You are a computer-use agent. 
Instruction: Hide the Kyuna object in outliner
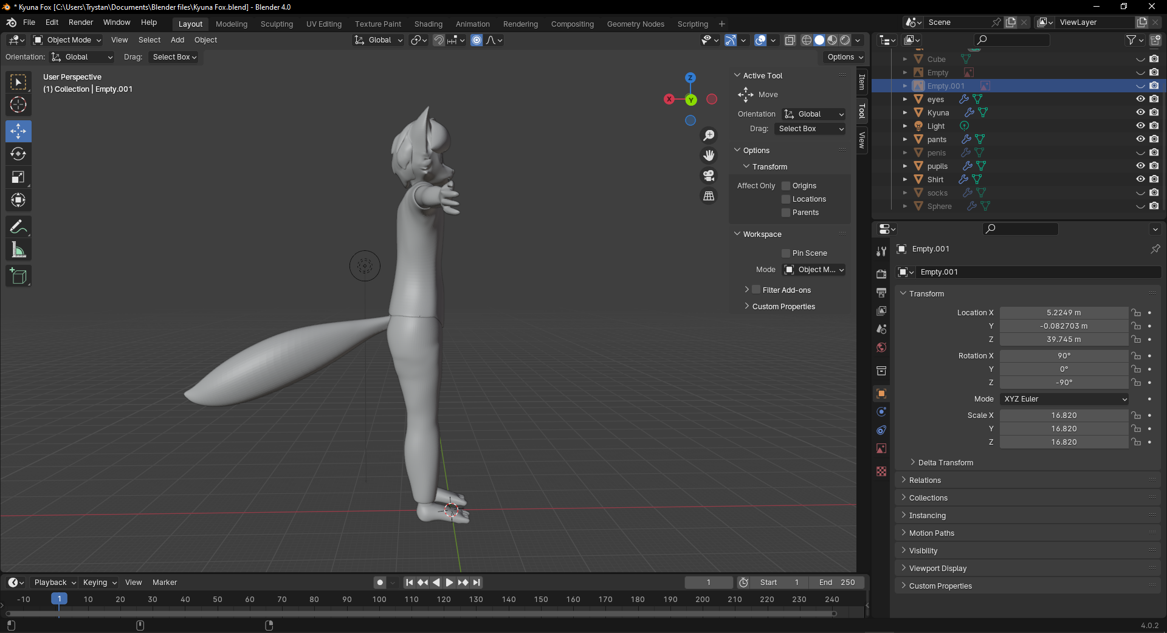click(x=1140, y=112)
